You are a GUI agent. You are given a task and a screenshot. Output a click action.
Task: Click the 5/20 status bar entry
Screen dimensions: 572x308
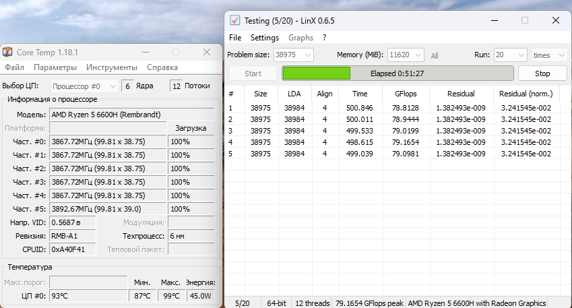pyautogui.click(x=243, y=303)
